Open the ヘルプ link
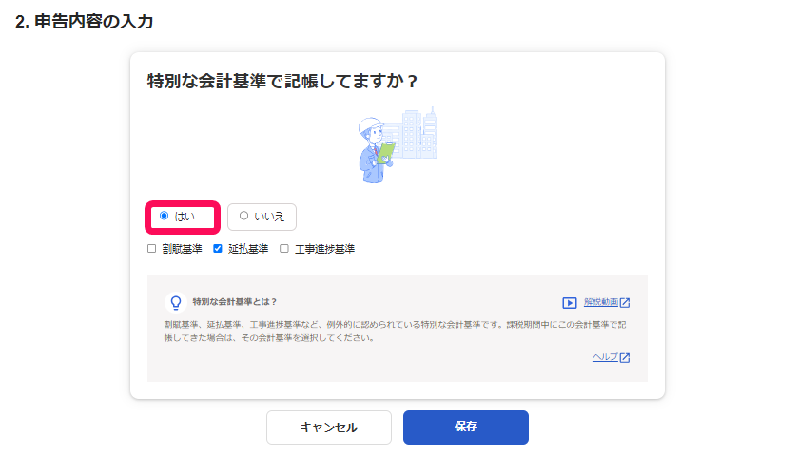 click(x=605, y=358)
